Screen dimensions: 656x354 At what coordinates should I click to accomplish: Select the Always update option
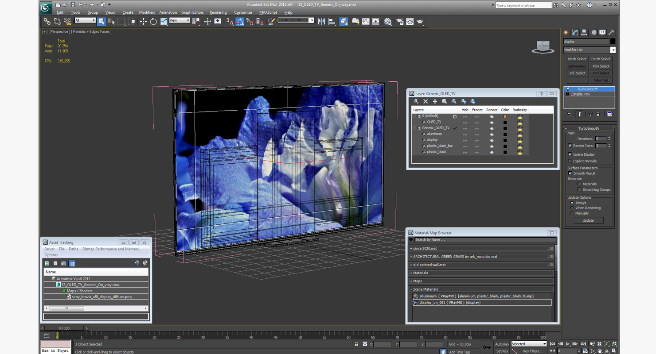[572, 203]
